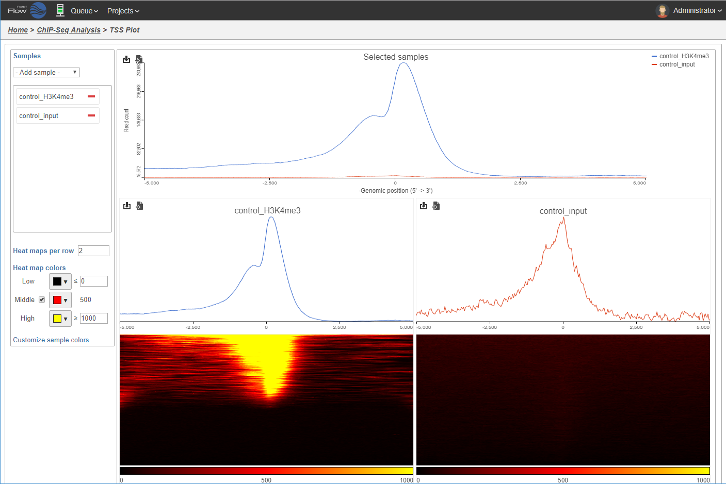Screen dimensions: 726x484
Task: Click the yellow High color swatch
Action: [57, 319]
